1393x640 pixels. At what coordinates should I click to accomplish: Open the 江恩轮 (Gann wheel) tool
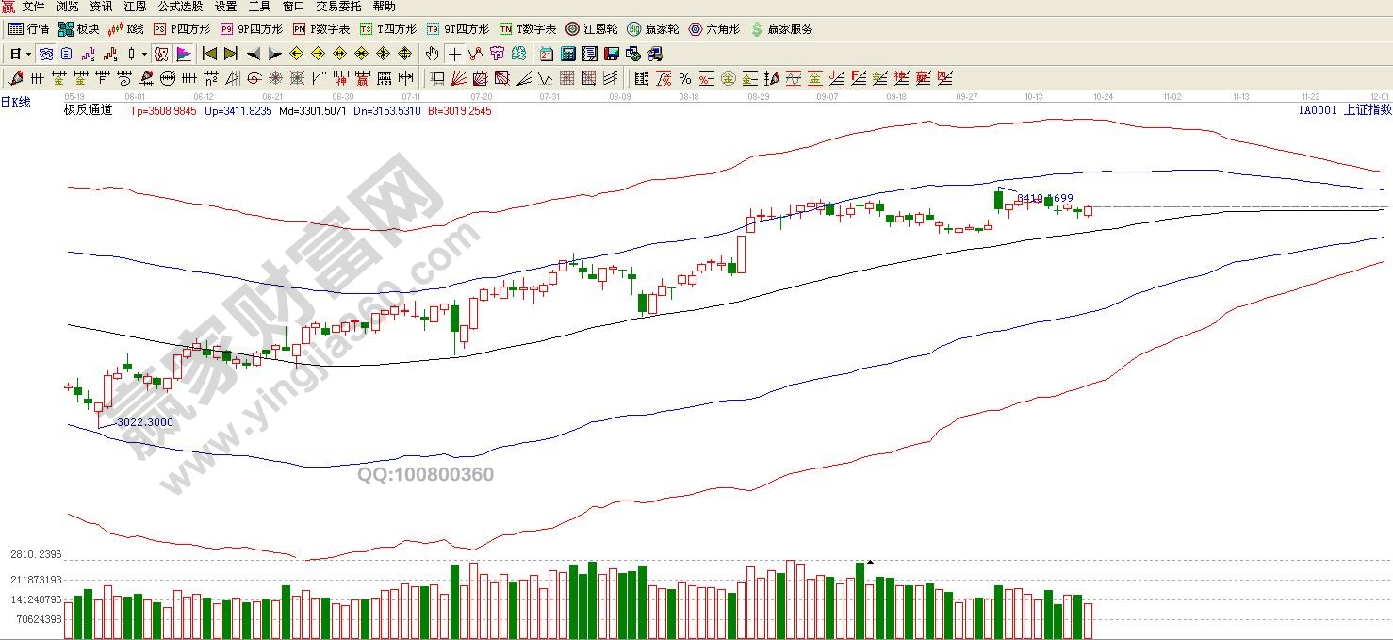tap(591, 29)
